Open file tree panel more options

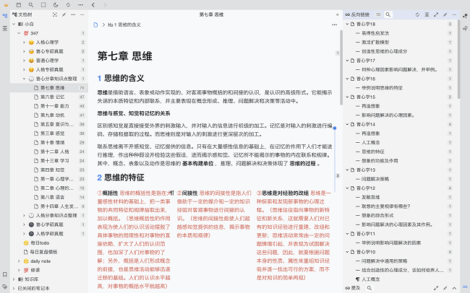pos(73,14)
